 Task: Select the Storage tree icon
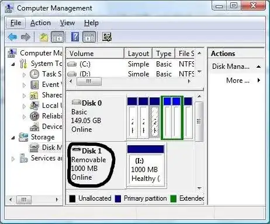pyautogui.click(x=23, y=137)
